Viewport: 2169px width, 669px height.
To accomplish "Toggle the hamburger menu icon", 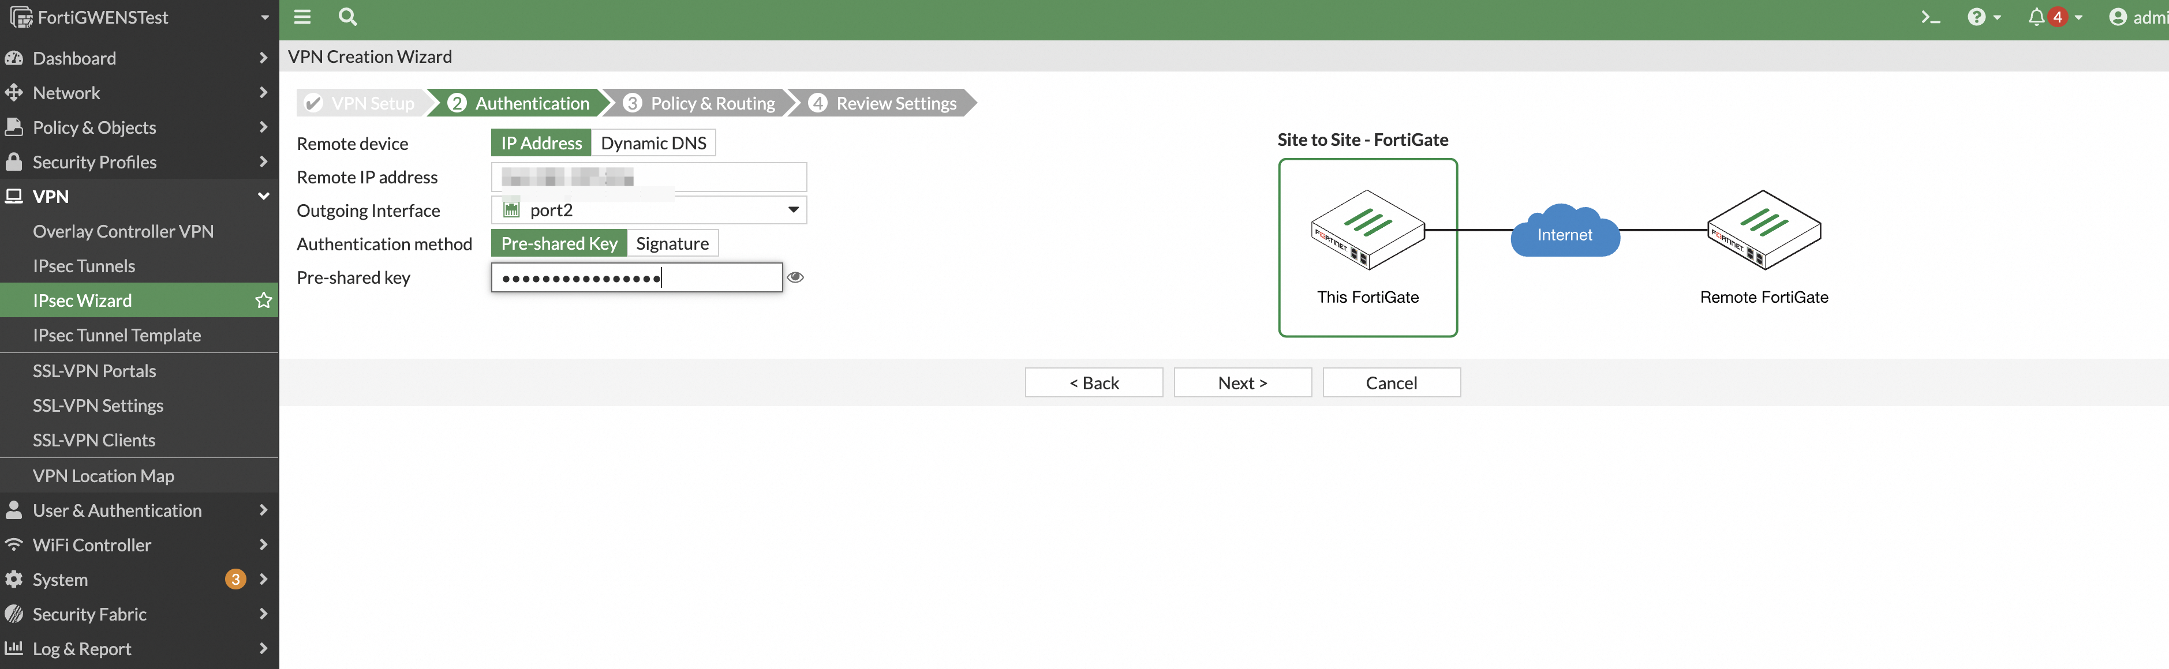I will [302, 18].
